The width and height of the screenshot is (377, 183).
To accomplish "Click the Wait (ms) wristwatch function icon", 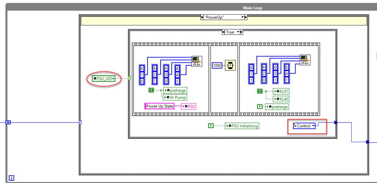I will pos(230,65).
